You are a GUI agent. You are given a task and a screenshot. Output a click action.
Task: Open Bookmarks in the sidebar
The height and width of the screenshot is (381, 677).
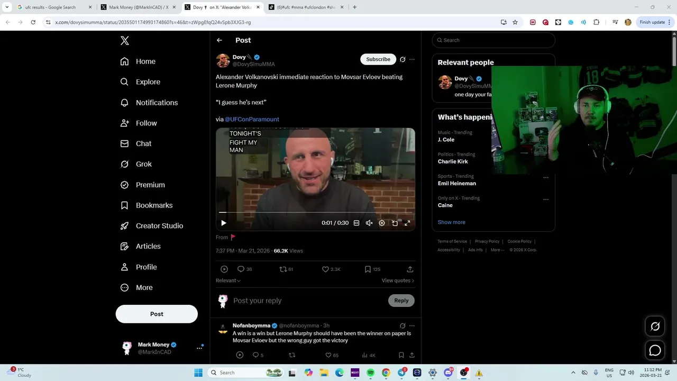(x=147, y=205)
